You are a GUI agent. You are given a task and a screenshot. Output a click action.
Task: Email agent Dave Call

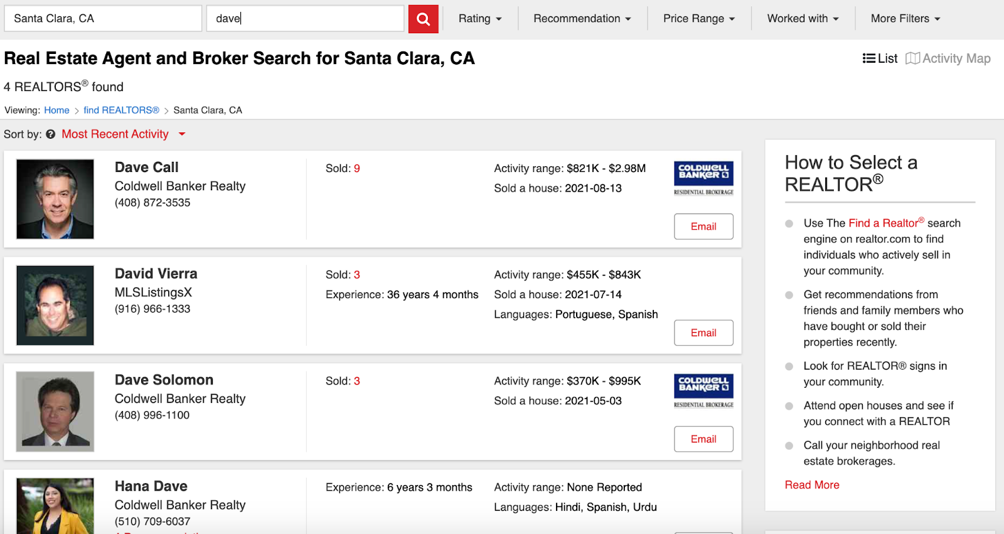click(x=703, y=227)
